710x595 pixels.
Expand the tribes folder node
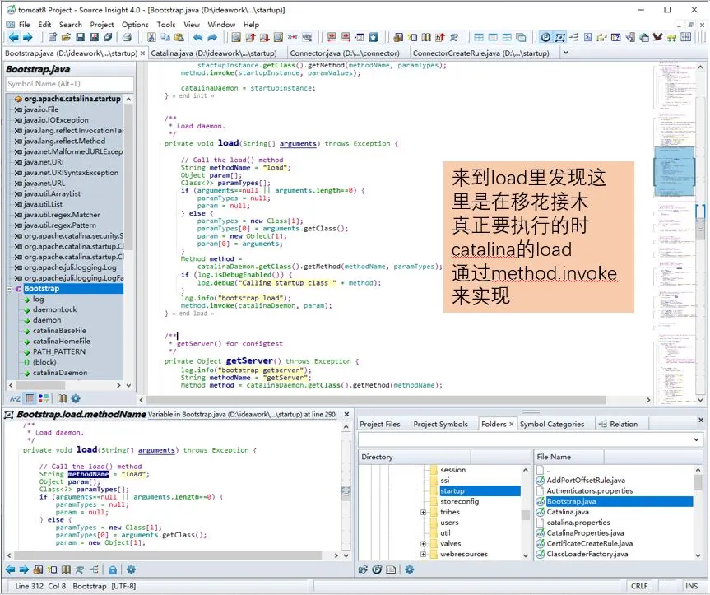point(423,512)
